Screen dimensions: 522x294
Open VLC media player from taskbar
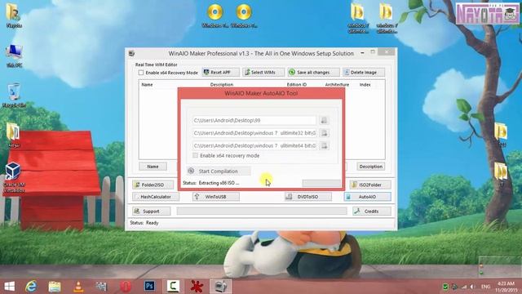78,287
